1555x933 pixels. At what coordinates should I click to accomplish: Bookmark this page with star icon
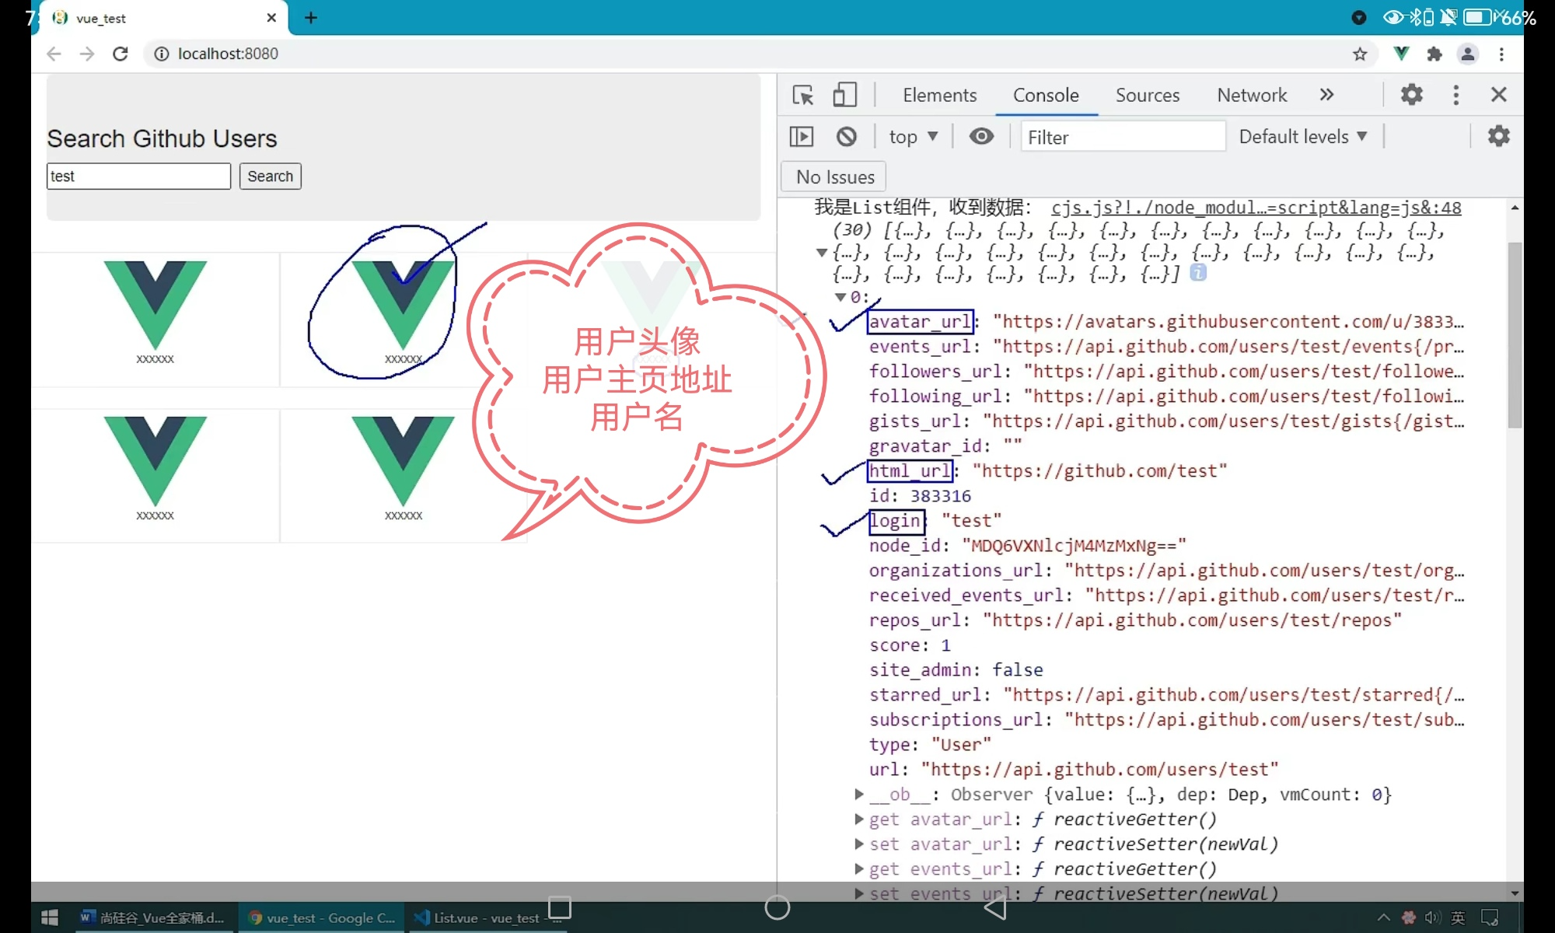click(x=1360, y=54)
